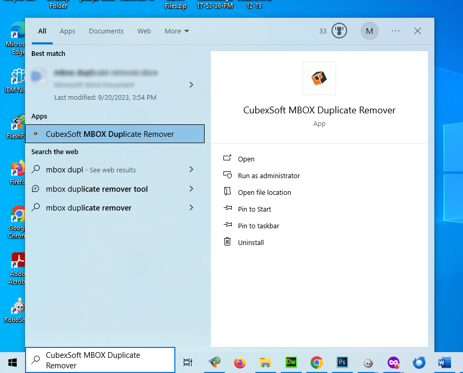This screenshot has width=463, height=373.
Task: Click the rewards trophy badge icon
Action: pos(339,31)
